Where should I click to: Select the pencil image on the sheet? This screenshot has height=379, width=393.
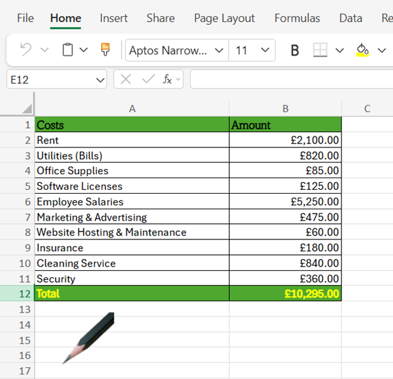point(89,337)
